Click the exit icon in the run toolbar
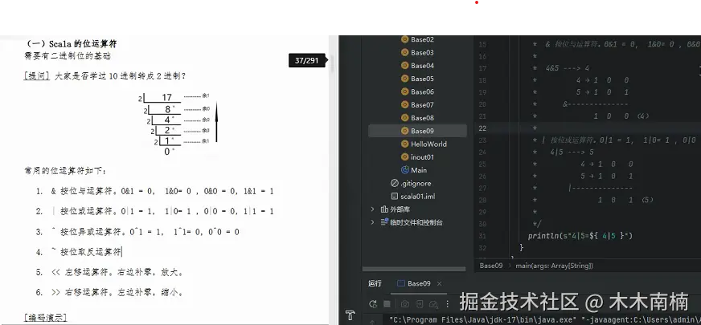Image resolution: width=701 pixels, height=325 pixels. (x=420, y=304)
